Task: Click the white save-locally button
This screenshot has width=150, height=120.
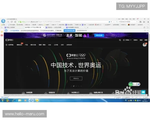Action: pyautogui.click(x=82, y=30)
